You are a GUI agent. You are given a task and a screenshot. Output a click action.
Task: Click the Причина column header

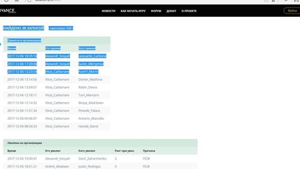coord(149,151)
